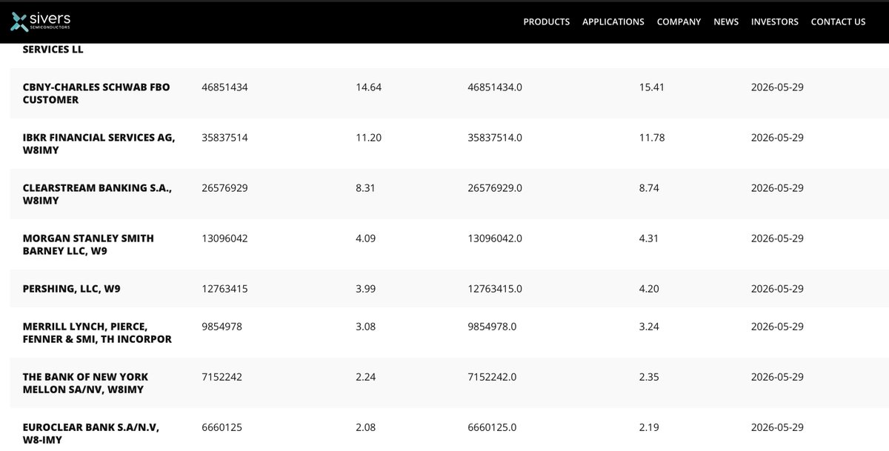This screenshot has height=451, width=889.
Task: Open the Applications menu
Action: 613,22
